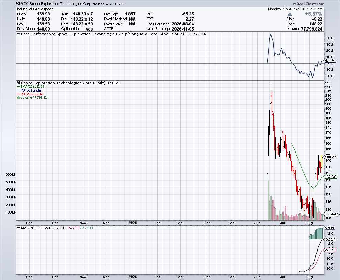Click the green up-arrow change indicator
This screenshot has height=280, width=340.
pyautogui.click(x=290, y=14)
